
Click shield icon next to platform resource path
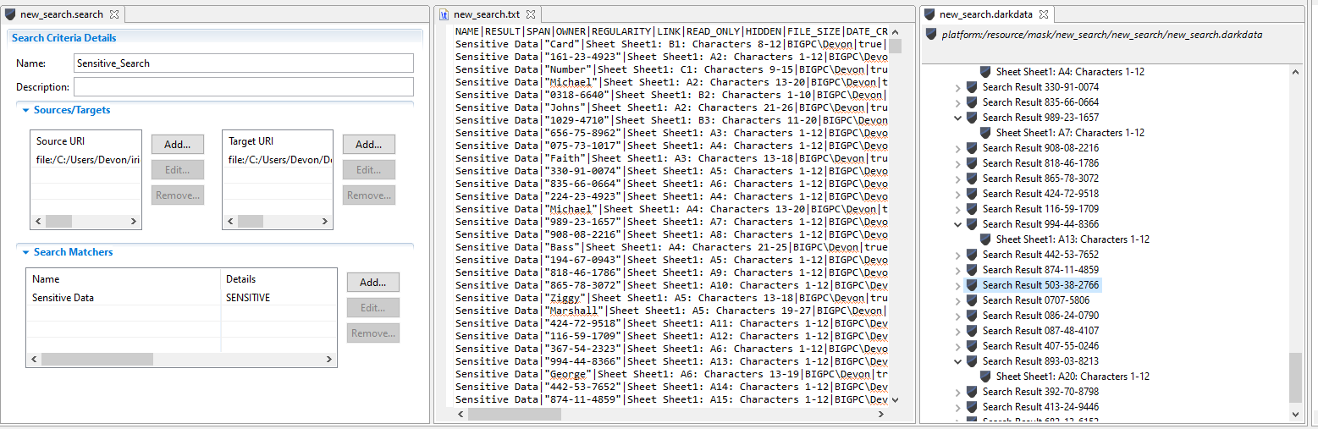point(931,35)
